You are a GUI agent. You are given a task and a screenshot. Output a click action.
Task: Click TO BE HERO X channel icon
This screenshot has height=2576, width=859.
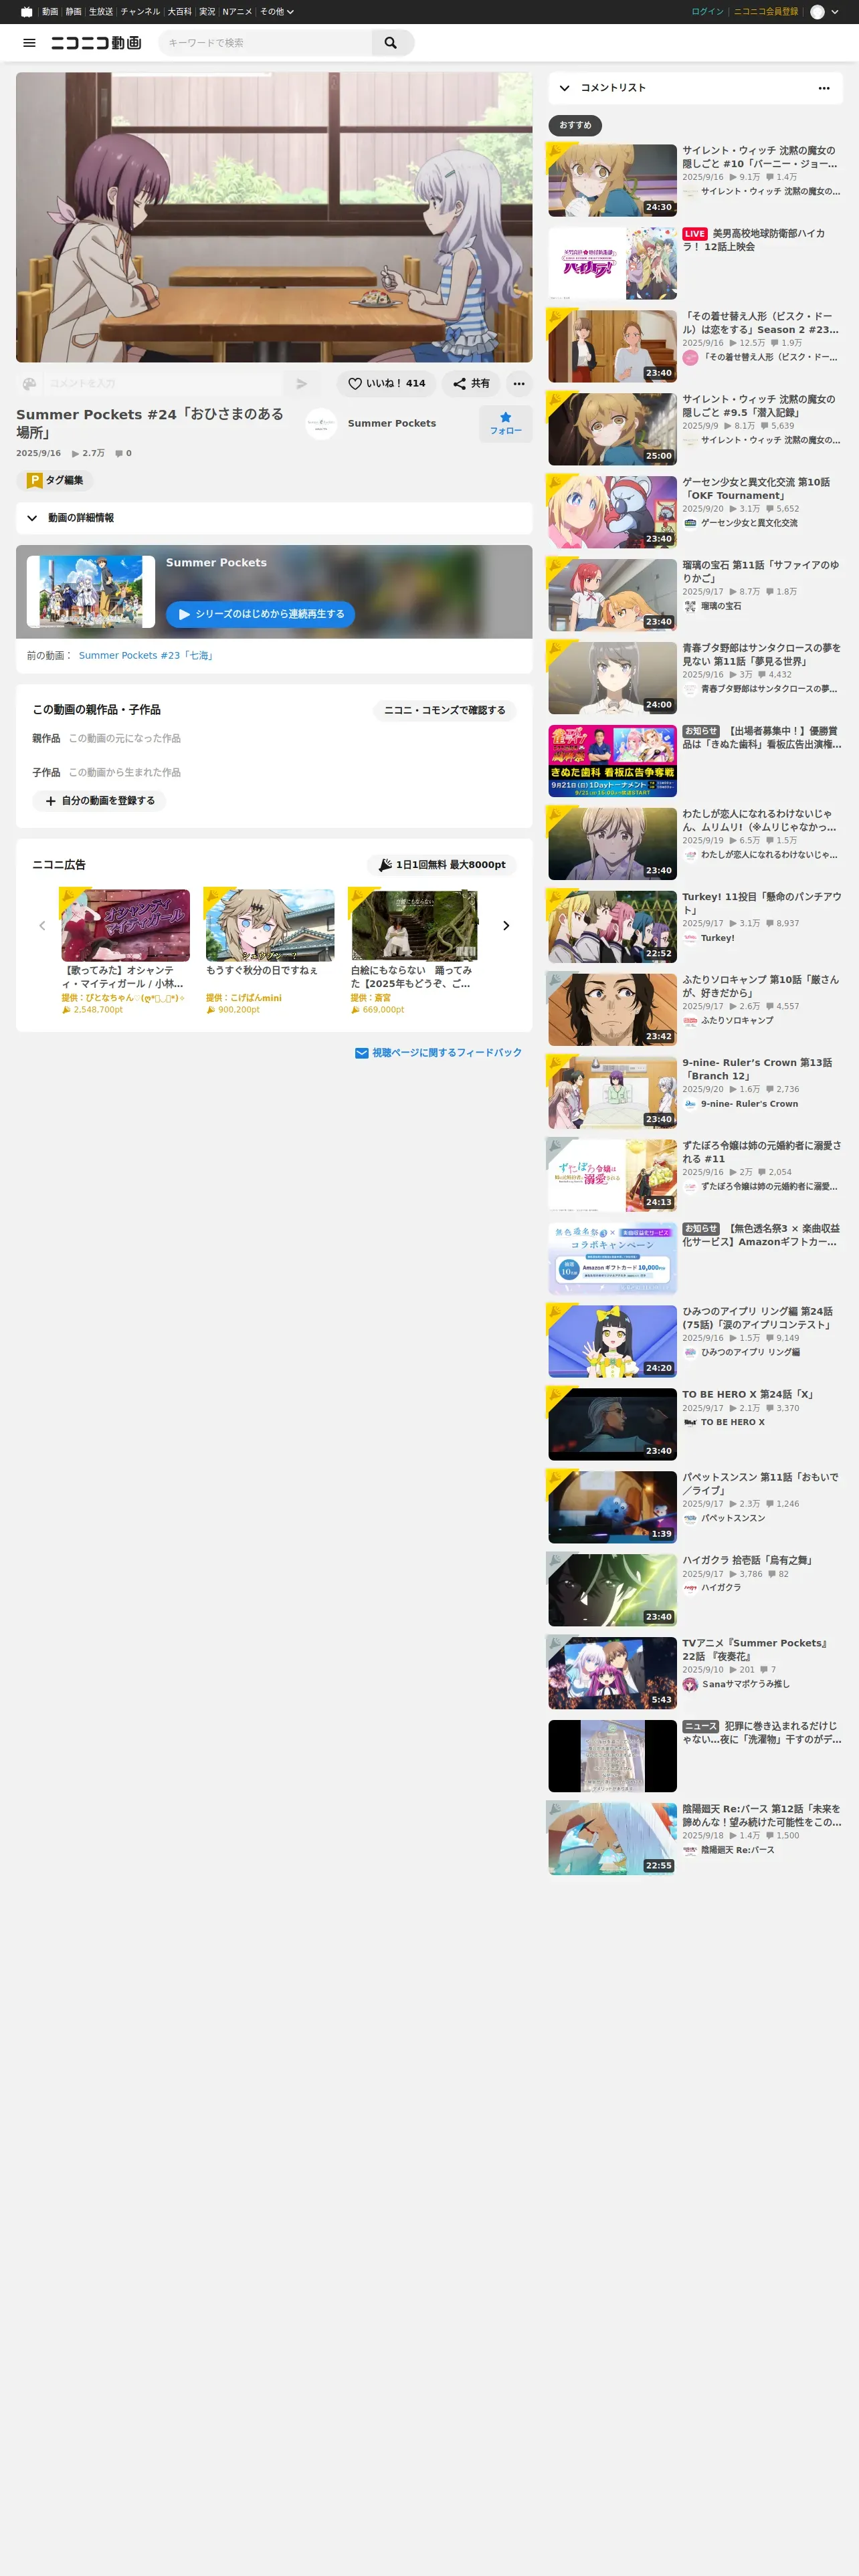tap(690, 1422)
